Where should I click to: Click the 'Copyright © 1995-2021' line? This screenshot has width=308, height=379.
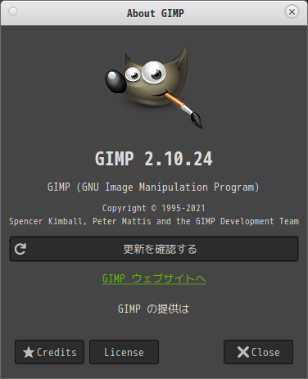point(154,208)
